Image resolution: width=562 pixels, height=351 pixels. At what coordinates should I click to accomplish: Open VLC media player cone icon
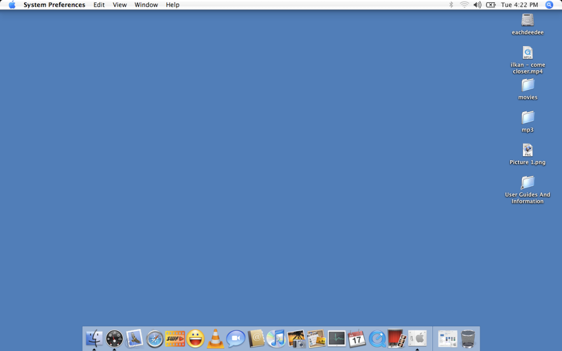coord(216,338)
